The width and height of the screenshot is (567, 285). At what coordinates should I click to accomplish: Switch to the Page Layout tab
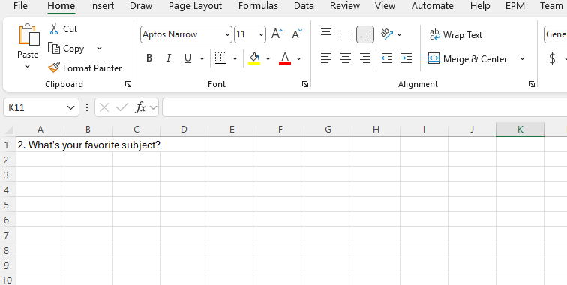coord(195,6)
